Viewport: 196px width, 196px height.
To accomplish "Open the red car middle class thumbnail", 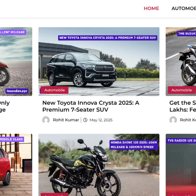I will pos(16,165).
